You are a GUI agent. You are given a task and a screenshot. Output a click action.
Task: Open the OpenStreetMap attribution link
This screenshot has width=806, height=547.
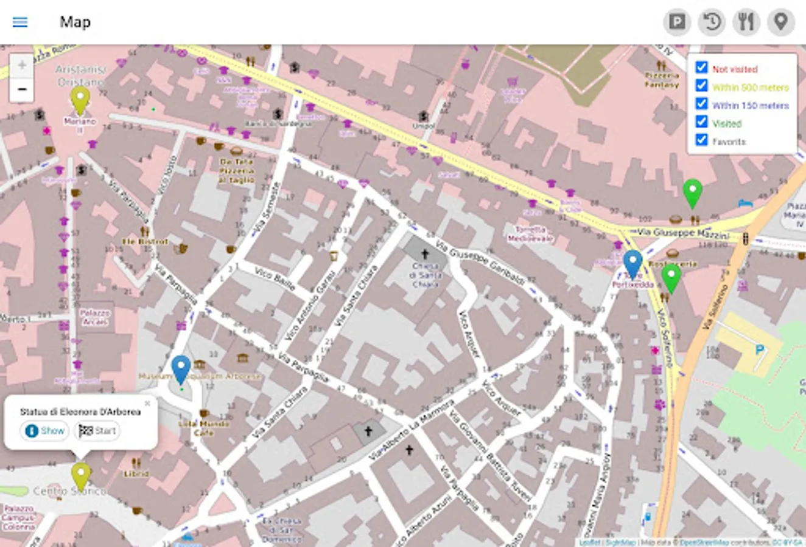(704, 542)
